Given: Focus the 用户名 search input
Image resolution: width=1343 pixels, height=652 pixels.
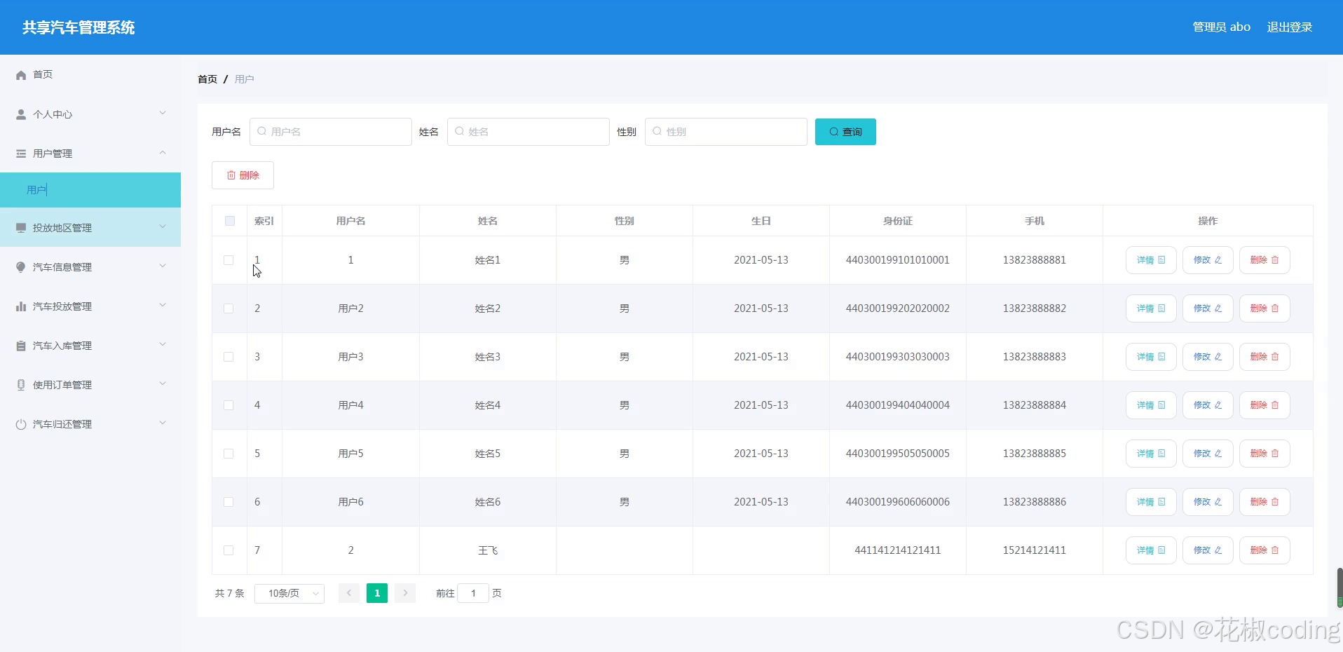Looking at the screenshot, I should [331, 132].
